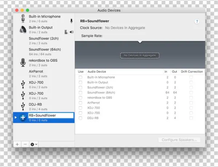218x167 pixels.
Task: Select Built-in Microphone in sidebar
Action: pos(44,19)
